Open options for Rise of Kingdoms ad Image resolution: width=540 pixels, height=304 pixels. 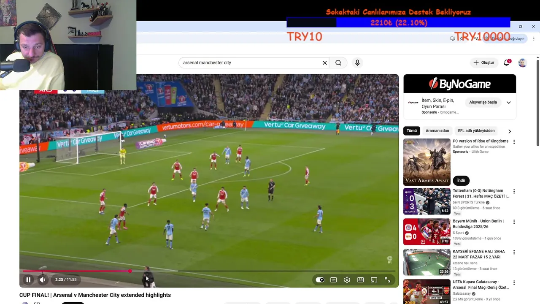click(x=514, y=142)
